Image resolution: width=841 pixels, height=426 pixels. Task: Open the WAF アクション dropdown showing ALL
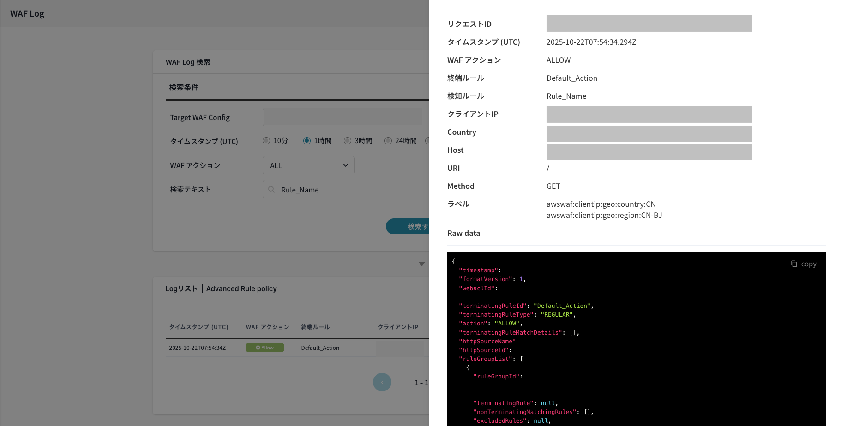(x=308, y=165)
